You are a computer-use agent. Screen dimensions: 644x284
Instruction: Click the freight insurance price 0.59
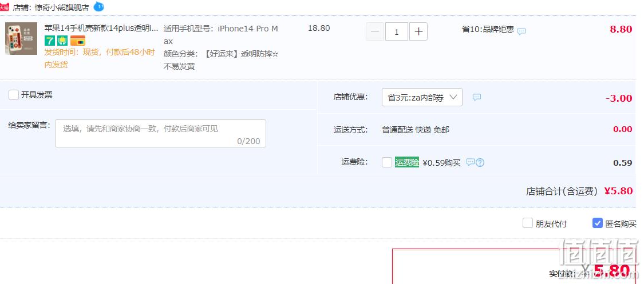tap(623, 163)
